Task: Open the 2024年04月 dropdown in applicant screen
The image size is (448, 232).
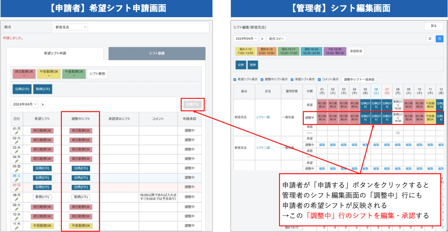Action: tap(24, 104)
